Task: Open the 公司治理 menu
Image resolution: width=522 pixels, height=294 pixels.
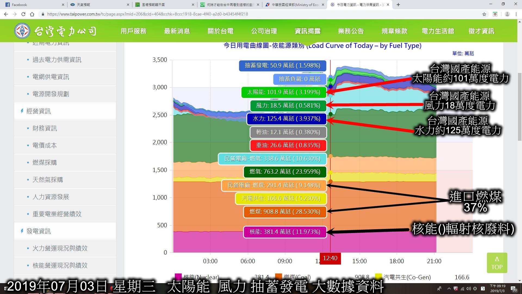Action: tap(264, 31)
